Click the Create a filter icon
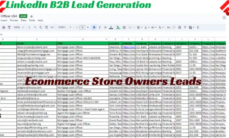229x138 pixels. pos(185,27)
